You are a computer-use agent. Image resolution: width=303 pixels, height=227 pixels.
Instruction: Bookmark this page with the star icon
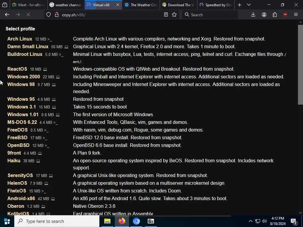click(x=174, y=15)
